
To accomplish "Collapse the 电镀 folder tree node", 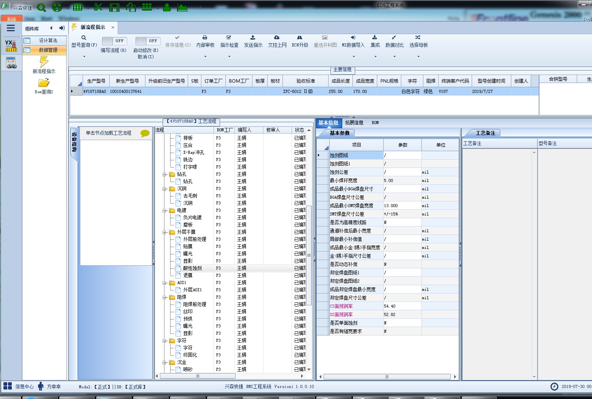I will (165, 211).
